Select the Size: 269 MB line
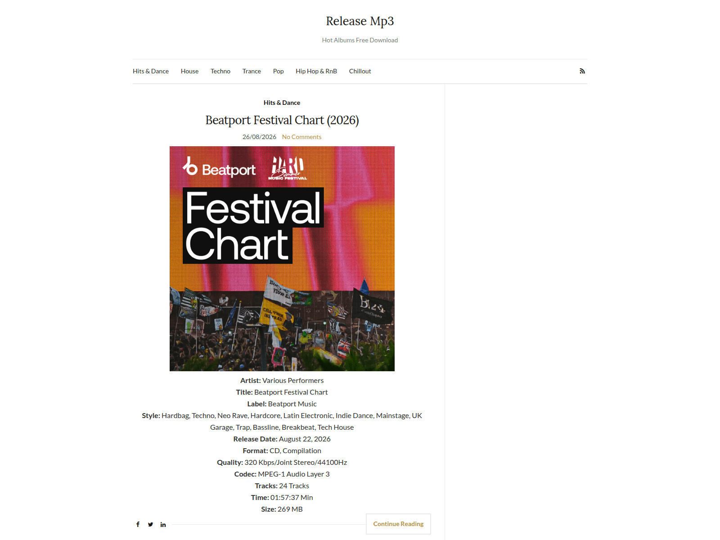720x540 pixels. 282,509
